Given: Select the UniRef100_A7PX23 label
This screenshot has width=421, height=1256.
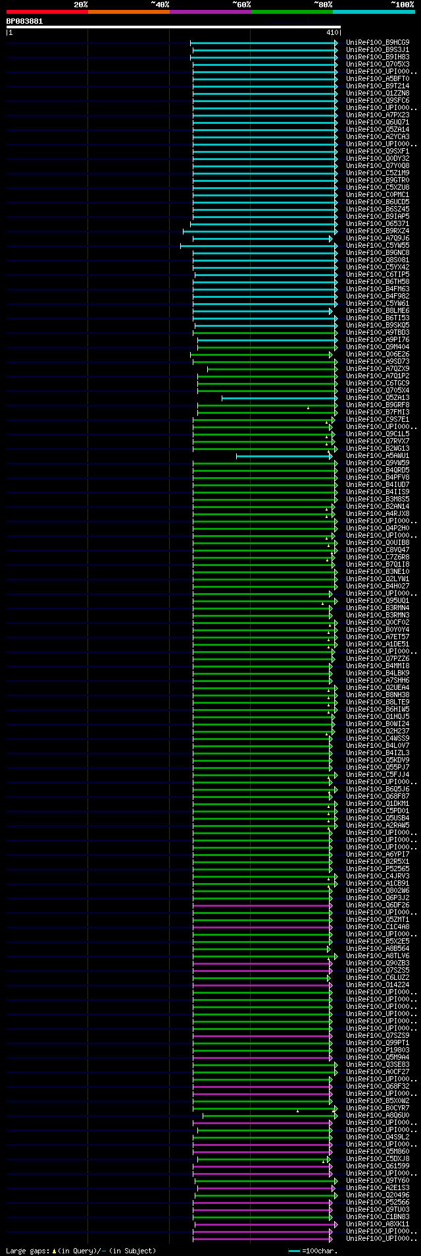Looking at the screenshot, I should (x=378, y=115).
